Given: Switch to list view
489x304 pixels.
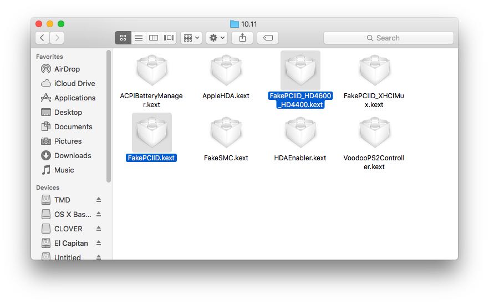Looking at the screenshot, I should [x=139, y=38].
